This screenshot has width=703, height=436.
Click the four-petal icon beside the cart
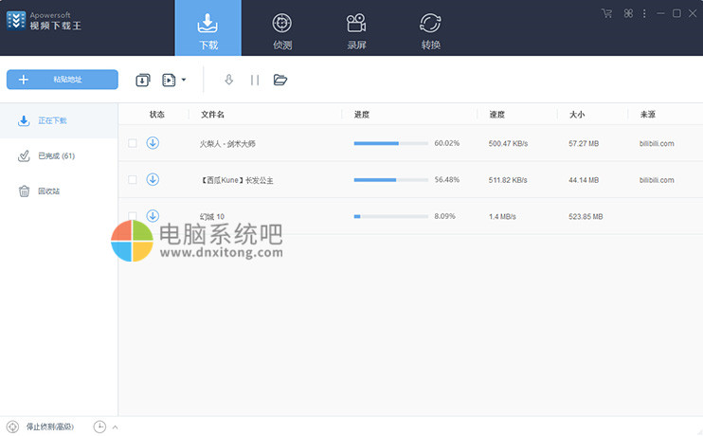[x=628, y=13]
